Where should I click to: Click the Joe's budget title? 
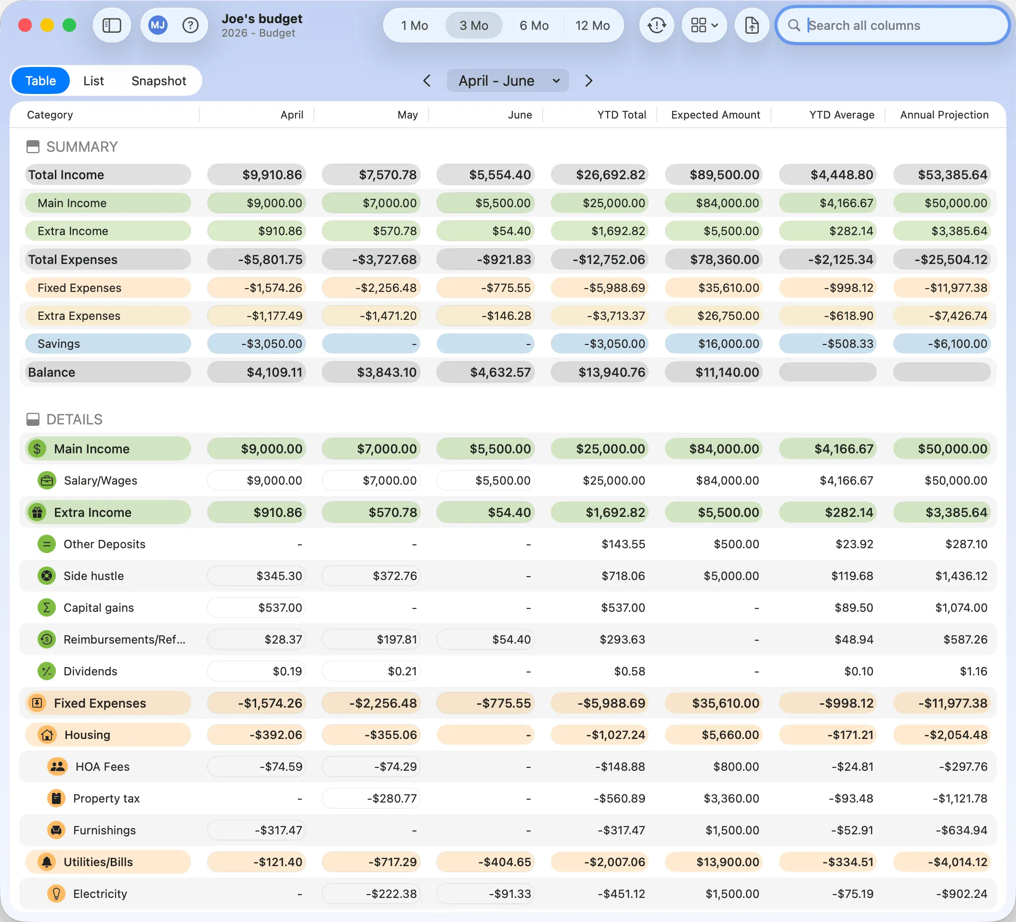pos(261,19)
